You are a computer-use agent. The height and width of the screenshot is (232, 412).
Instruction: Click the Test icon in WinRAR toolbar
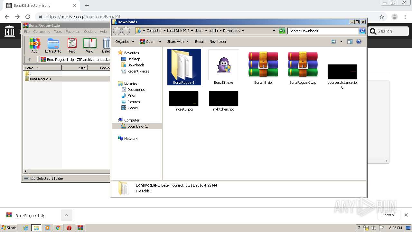click(72, 45)
